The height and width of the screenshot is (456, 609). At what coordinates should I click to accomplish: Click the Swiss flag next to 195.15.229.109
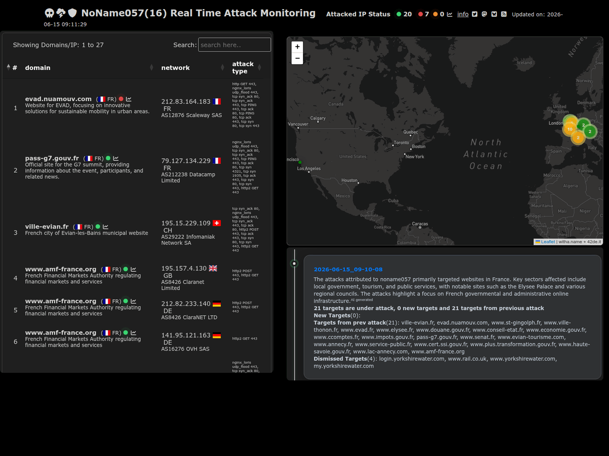pyautogui.click(x=217, y=223)
